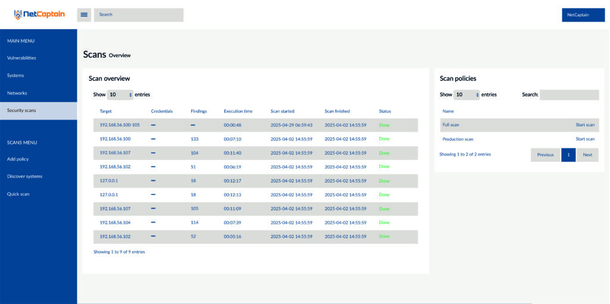
Task: Click execution time 00:12:17
Action: (233, 181)
